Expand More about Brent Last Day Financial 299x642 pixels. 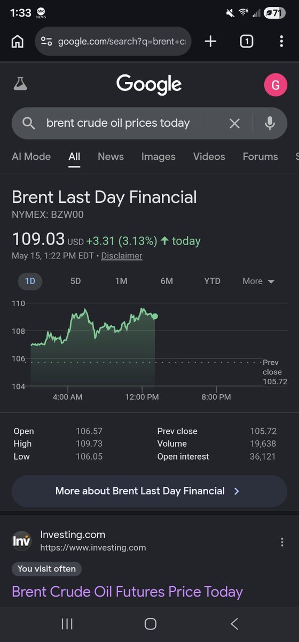point(149,491)
